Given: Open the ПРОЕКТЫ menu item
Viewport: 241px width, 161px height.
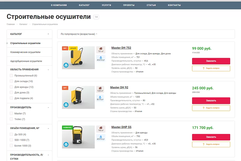Looking at the screenshot, I should coord(129,5).
